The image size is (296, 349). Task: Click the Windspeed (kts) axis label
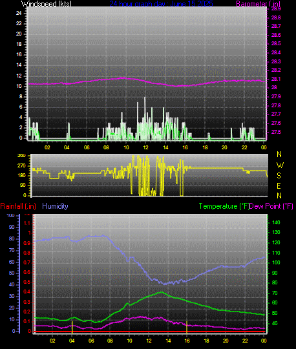point(47,4)
